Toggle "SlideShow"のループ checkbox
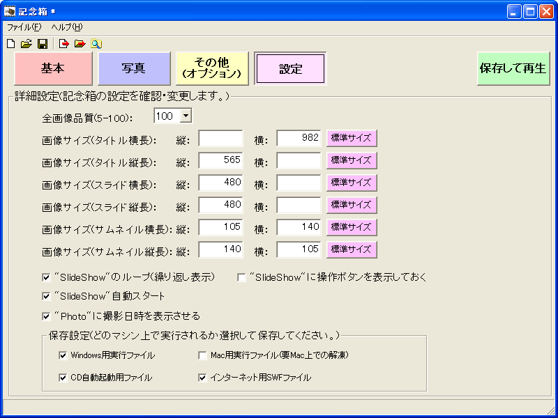This screenshot has height=418, width=558. coord(47,277)
